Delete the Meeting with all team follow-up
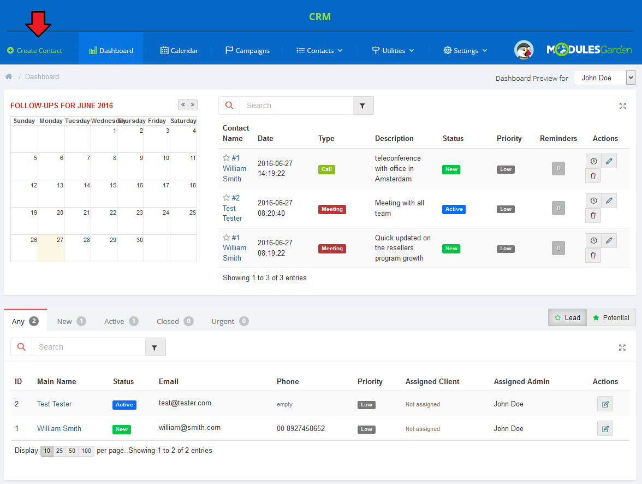Viewport: 642px width, 484px height. [x=593, y=216]
